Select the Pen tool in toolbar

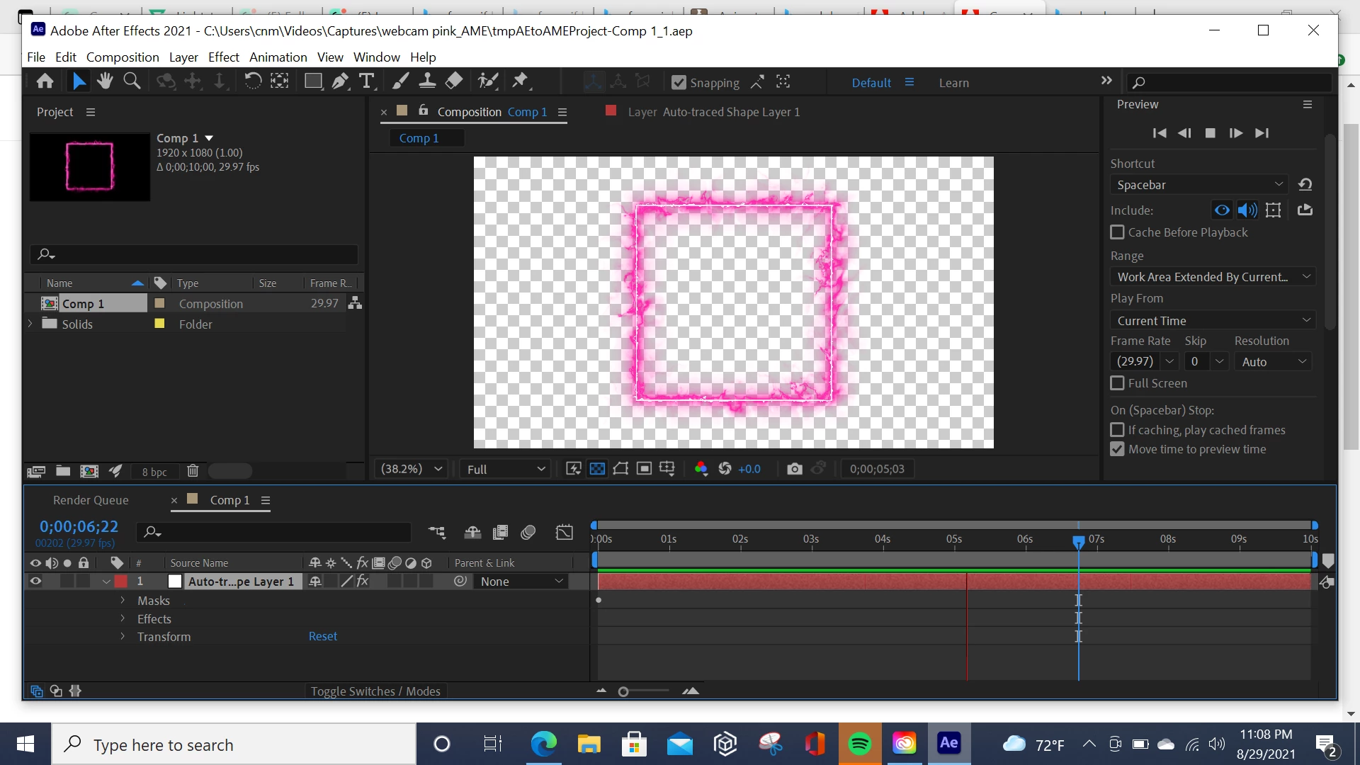click(340, 81)
